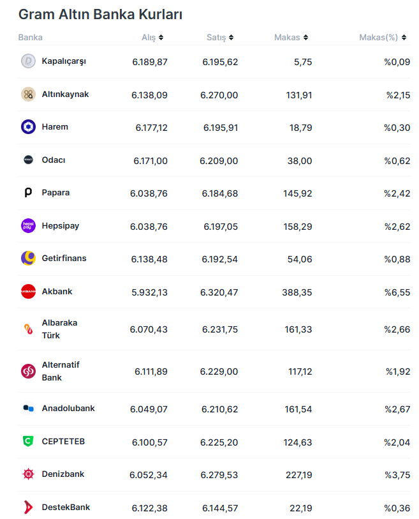Click the Papara logo icon
This screenshot has height=519, width=419.
[28, 193]
